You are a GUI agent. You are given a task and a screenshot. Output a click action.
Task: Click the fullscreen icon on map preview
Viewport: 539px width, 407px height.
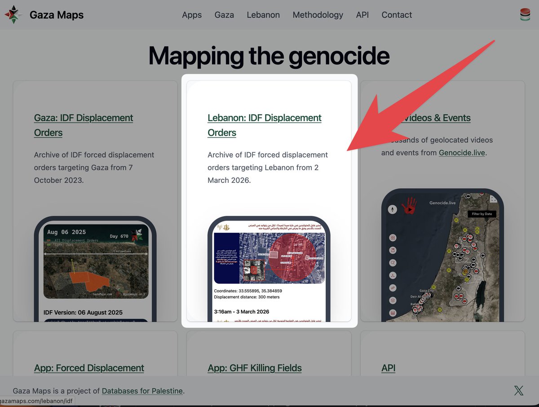pos(493,199)
